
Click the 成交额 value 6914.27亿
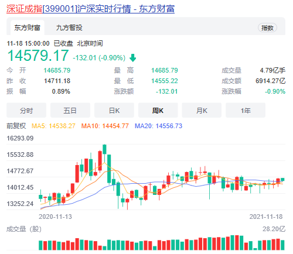coord(271,81)
